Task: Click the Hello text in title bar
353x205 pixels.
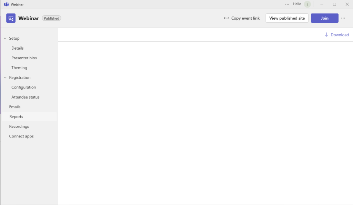Action: point(297,4)
